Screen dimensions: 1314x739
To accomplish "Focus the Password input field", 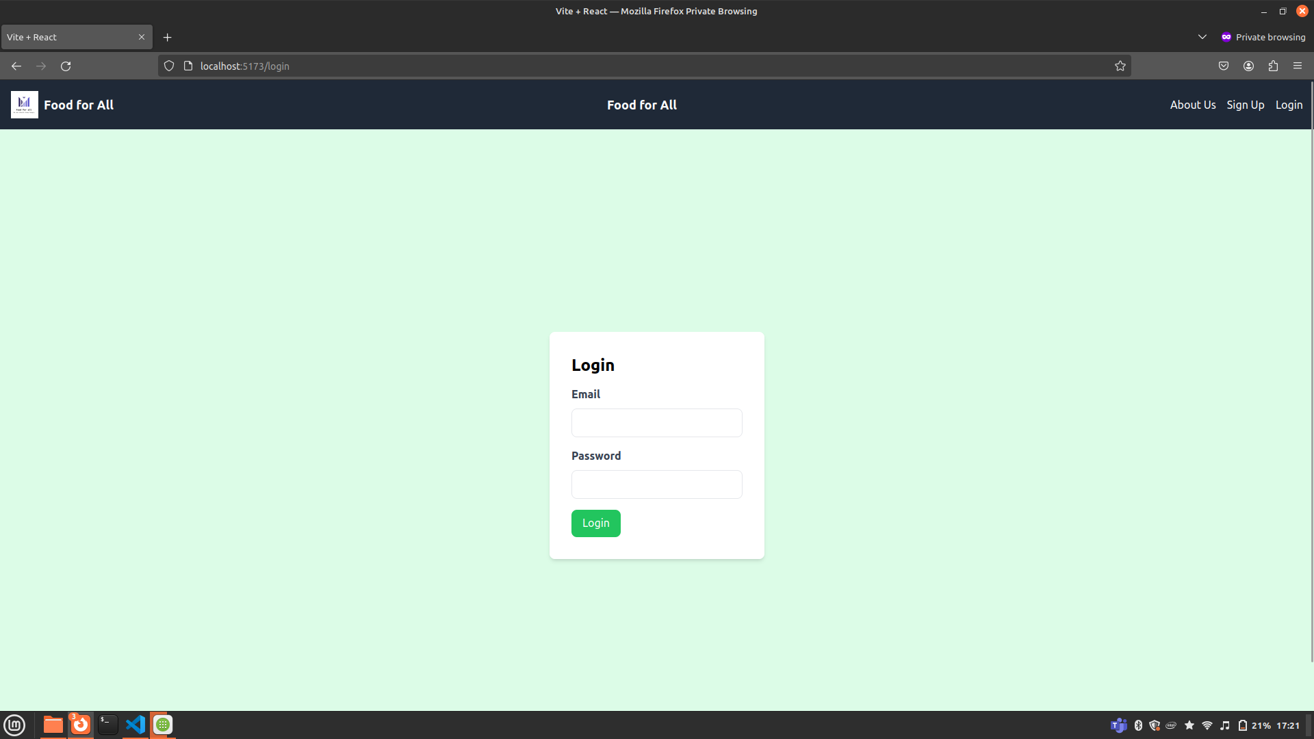I will tap(656, 484).
